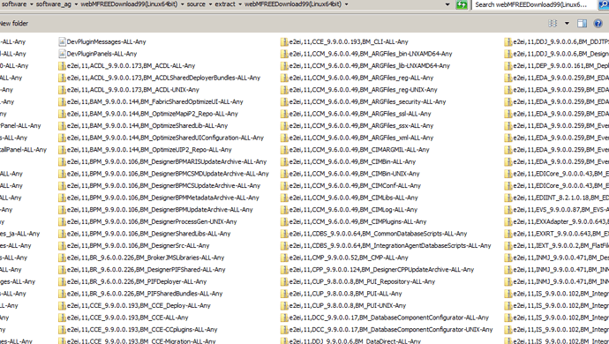
Task: Select icon of BM_ACDLSharedDeployerBundles-ALL-Any archive
Action: (x=62, y=78)
